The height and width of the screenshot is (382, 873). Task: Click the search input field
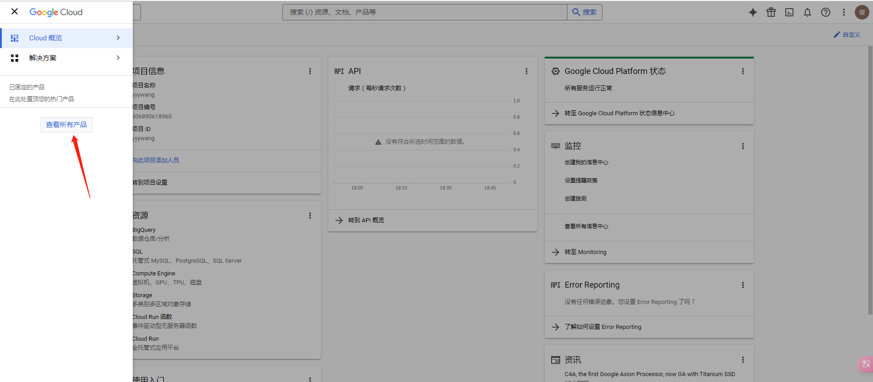(425, 12)
